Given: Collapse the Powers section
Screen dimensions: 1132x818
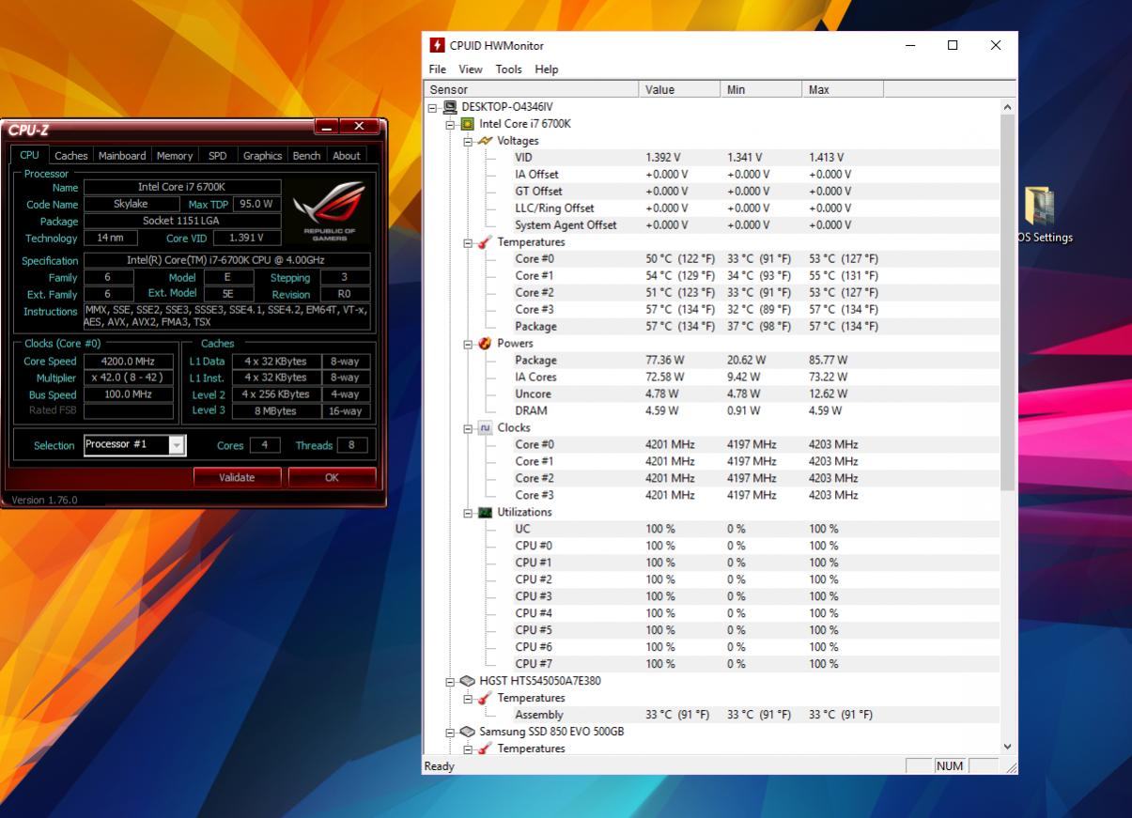Looking at the screenshot, I should coord(468,344).
